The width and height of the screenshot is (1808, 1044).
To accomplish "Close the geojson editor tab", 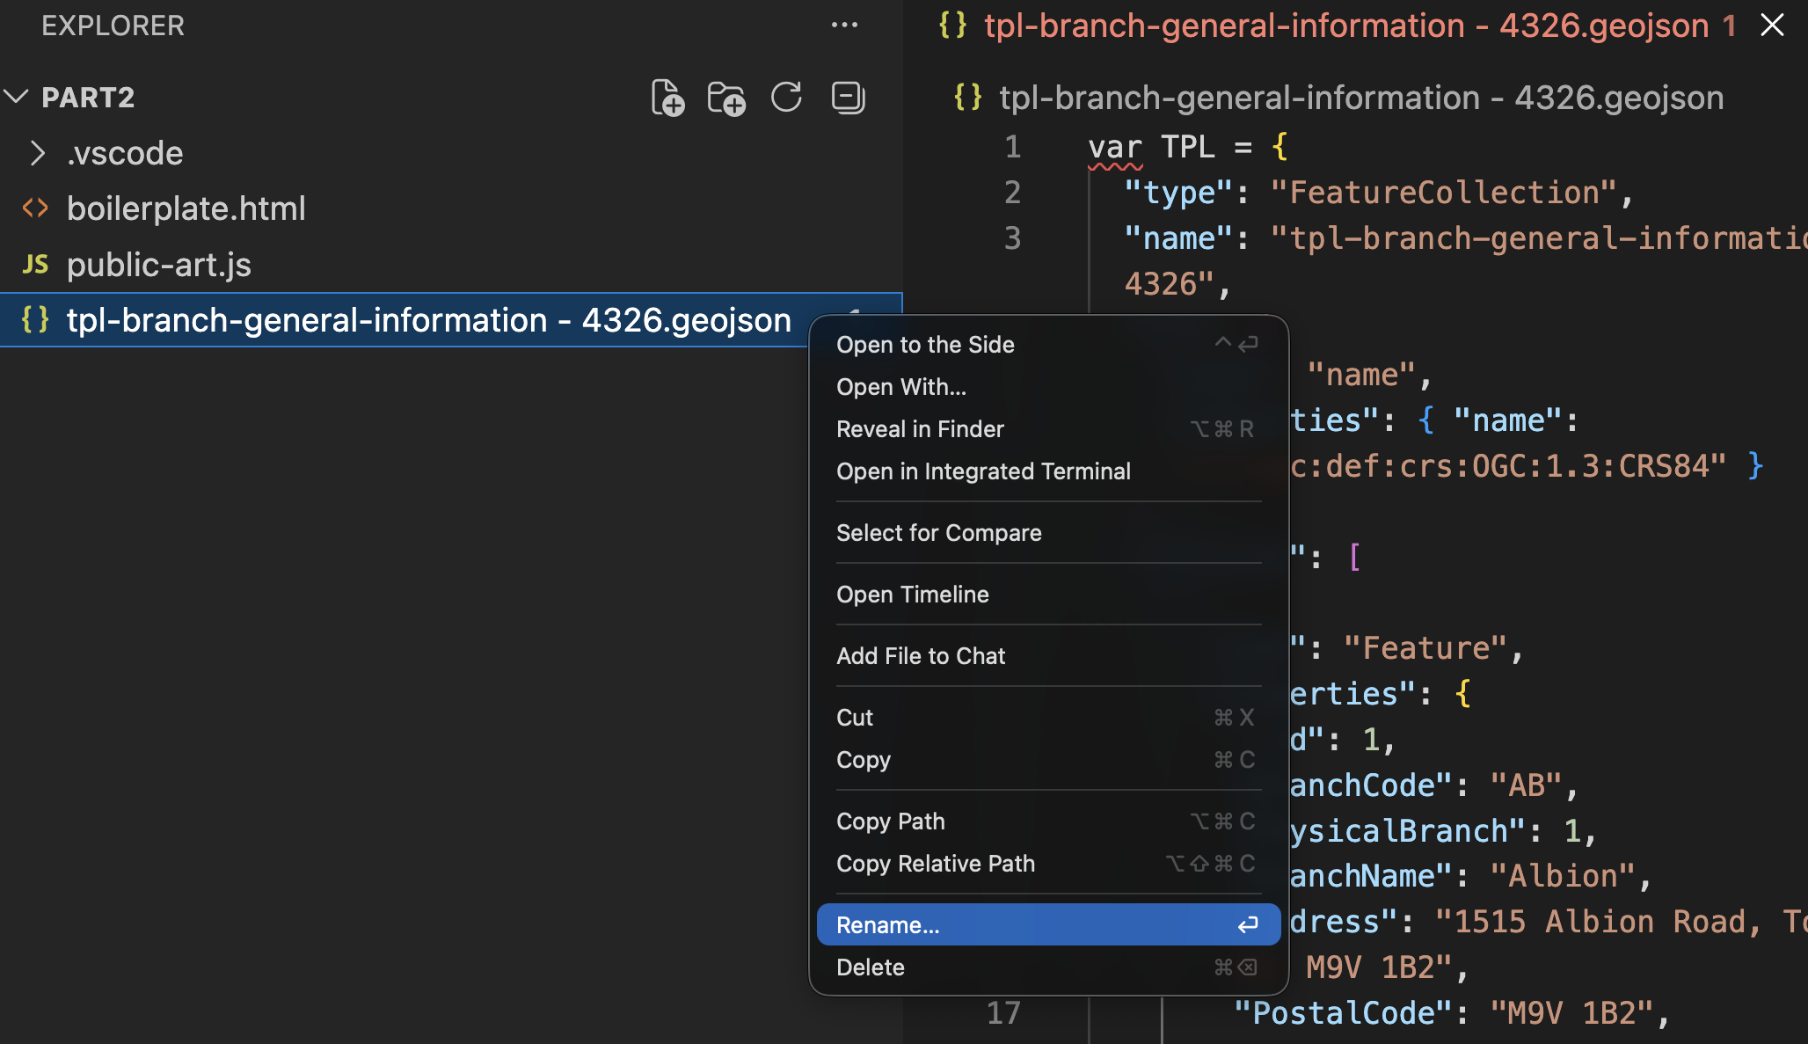I will tap(1772, 26).
